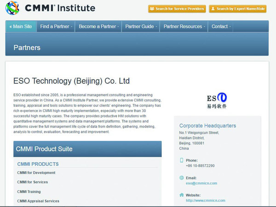The height and width of the screenshot is (207, 276).
Task: Expand the Partner Guide menu
Action: coord(141,26)
